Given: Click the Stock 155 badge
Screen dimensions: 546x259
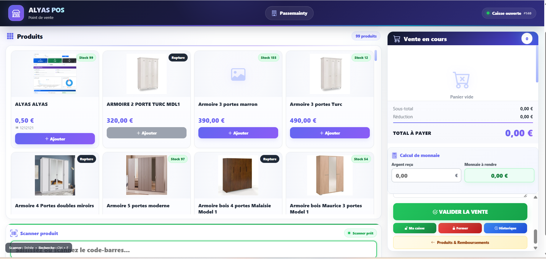Looking at the screenshot, I should click(268, 58).
